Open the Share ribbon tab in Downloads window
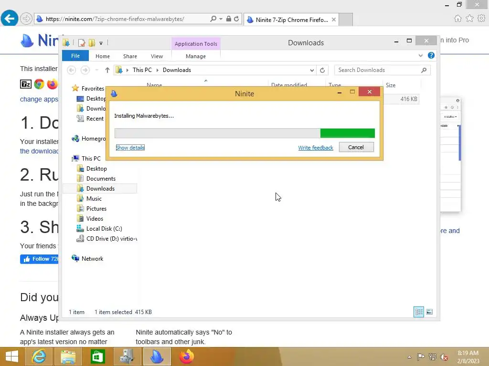Screen dimensions: 489x366 coord(130,56)
